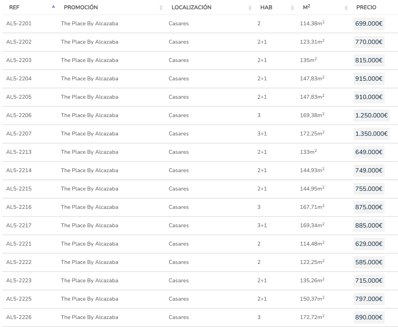The width and height of the screenshot is (398, 327).
Task: Open reference AL5-2207 listing
Action: point(19,134)
